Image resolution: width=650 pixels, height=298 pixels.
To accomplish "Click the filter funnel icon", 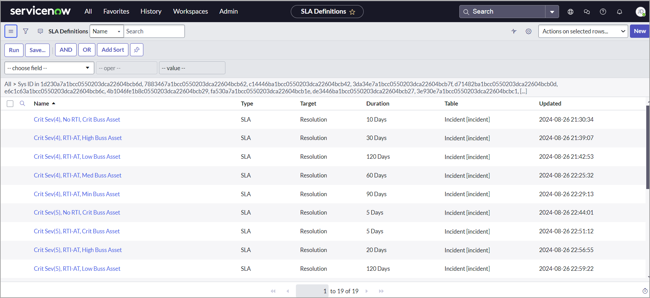I will [x=26, y=31].
